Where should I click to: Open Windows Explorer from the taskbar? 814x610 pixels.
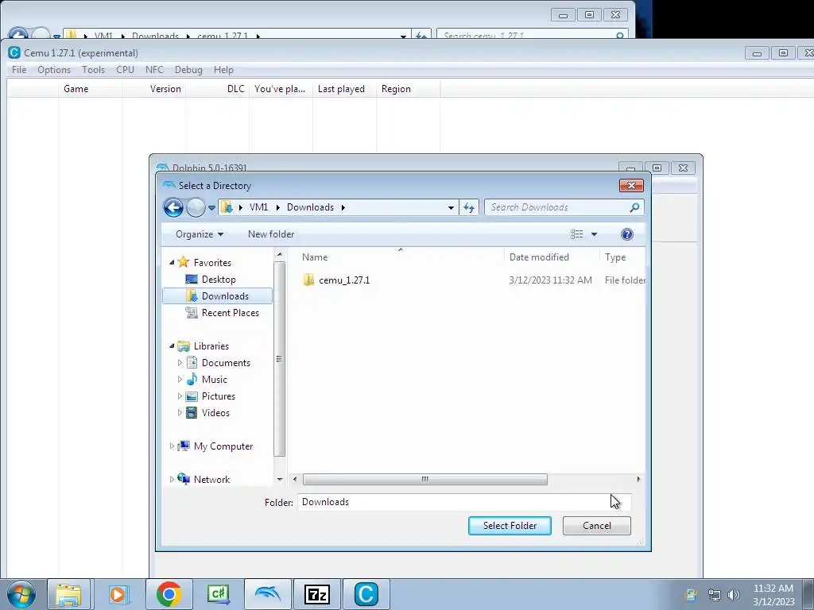tap(68, 594)
